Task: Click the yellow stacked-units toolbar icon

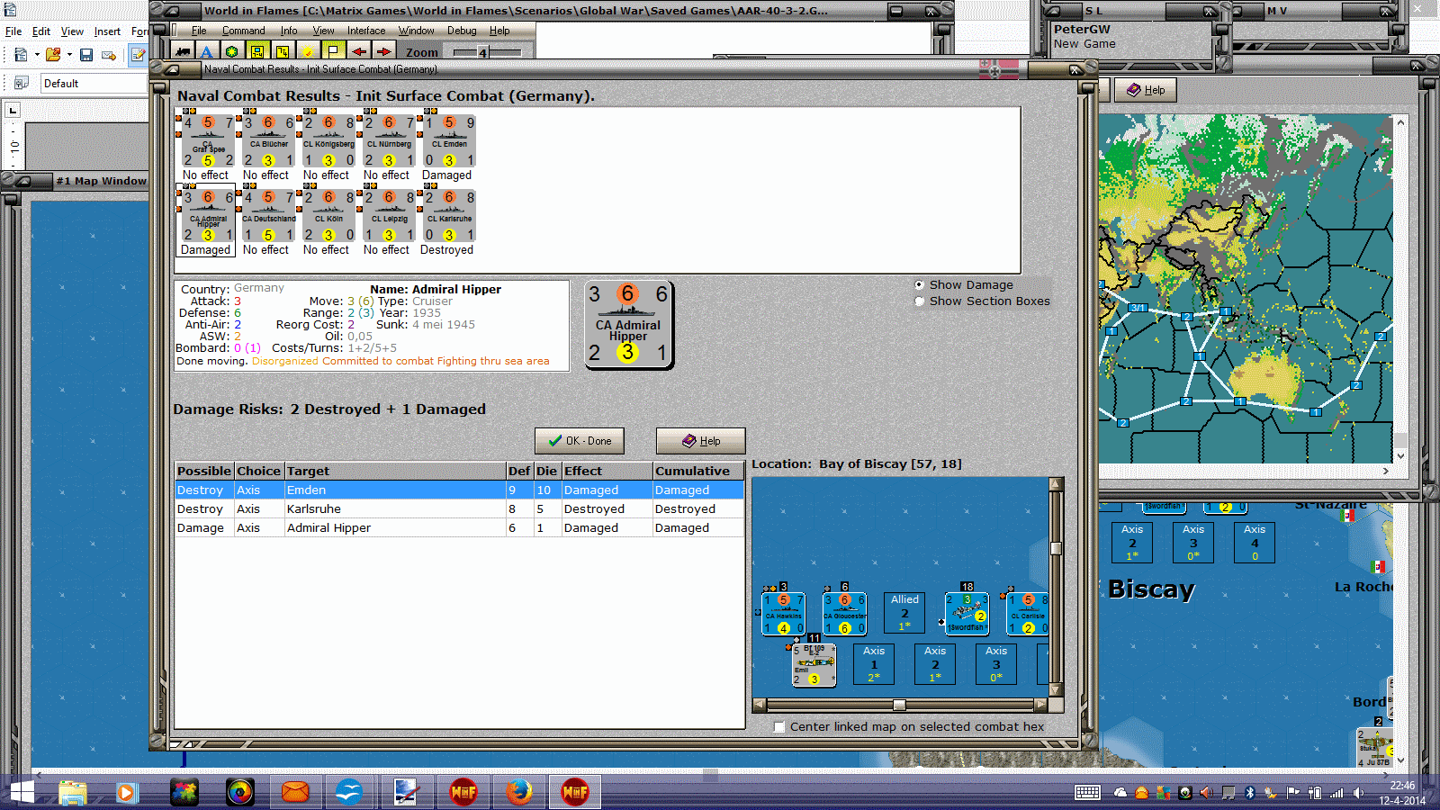Action: 283,52
